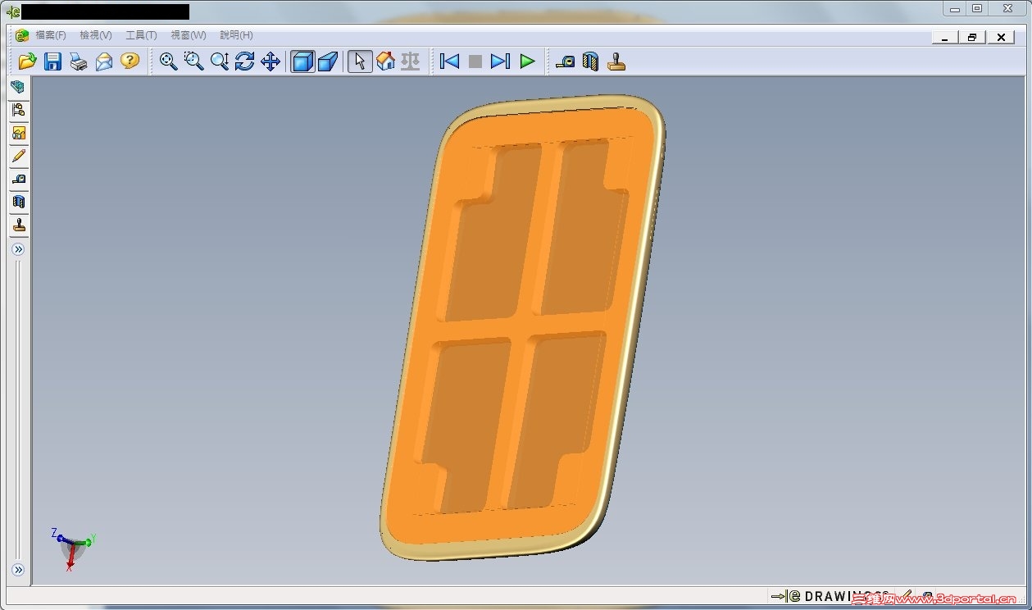Open Section tool in left sidebar
The width and height of the screenshot is (1032, 610).
tap(18, 202)
